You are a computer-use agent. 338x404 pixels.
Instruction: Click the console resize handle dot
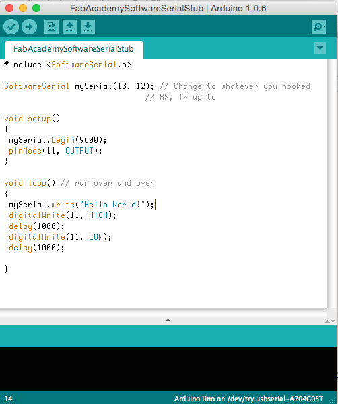(x=168, y=321)
